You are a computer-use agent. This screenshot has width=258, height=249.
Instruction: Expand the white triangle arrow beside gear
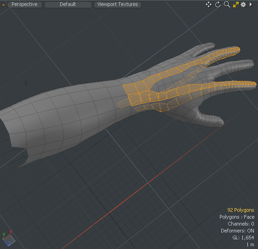coord(251,5)
